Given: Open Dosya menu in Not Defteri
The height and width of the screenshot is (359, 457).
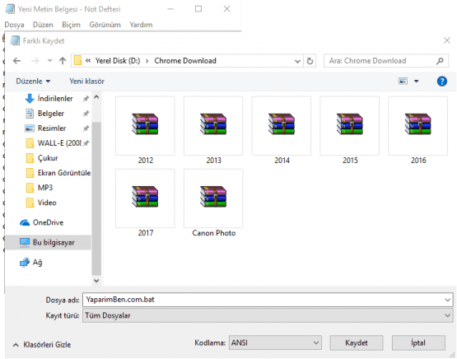Looking at the screenshot, I should pyautogui.click(x=14, y=25).
